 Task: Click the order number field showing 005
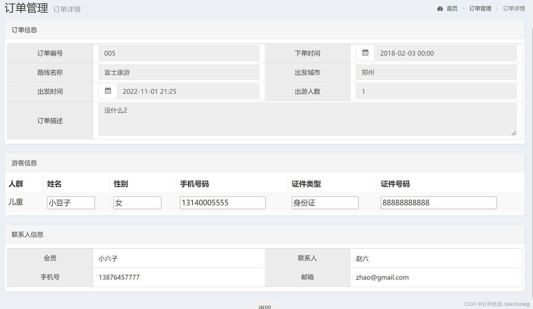pyautogui.click(x=179, y=53)
